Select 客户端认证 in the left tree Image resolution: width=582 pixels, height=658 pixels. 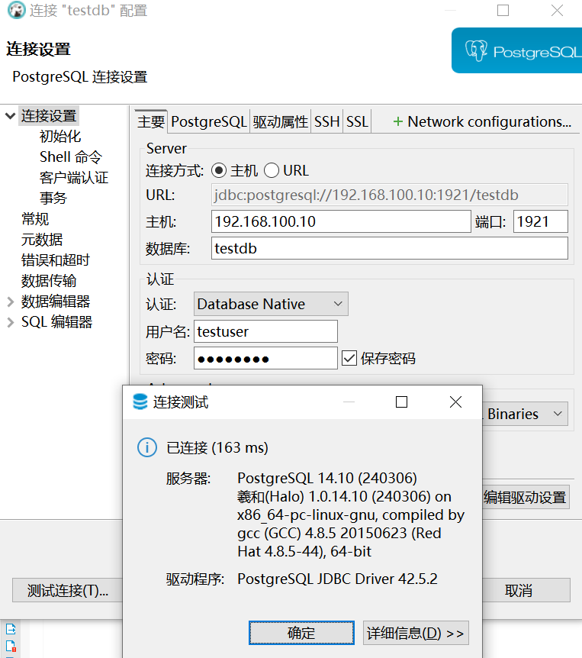click(74, 178)
